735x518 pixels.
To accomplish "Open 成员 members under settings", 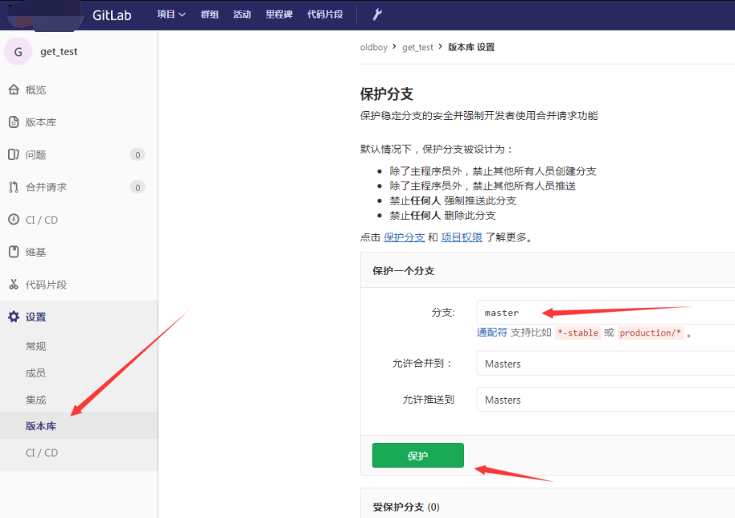I will [35, 373].
